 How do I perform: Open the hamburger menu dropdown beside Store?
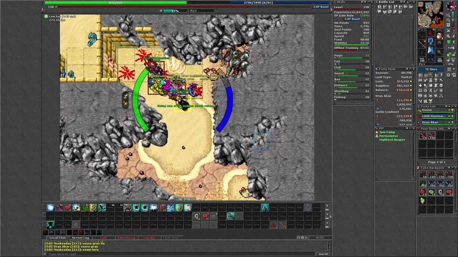pyautogui.click(x=451, y=69)
